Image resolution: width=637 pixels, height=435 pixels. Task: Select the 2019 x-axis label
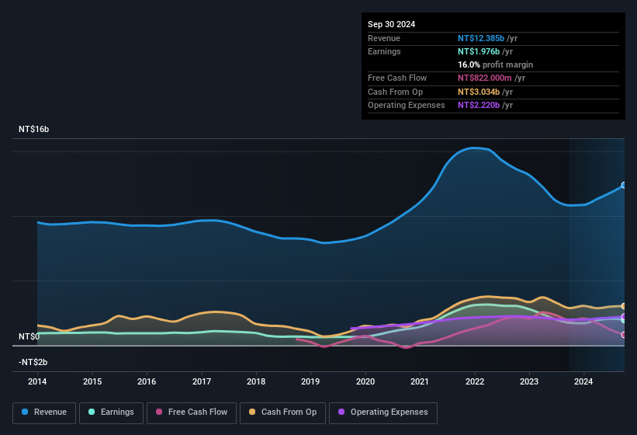[310, 381]
